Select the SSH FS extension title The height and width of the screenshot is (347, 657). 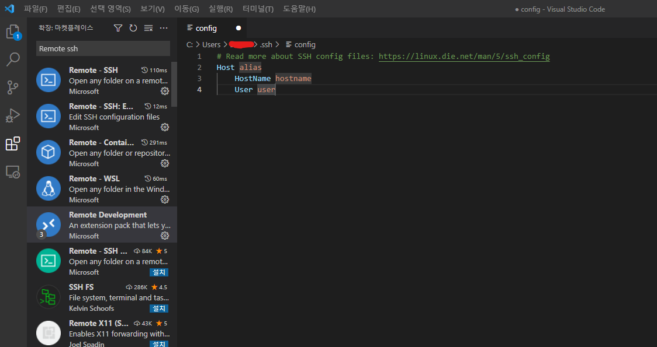pyautogui.click(x=81, y=287)
